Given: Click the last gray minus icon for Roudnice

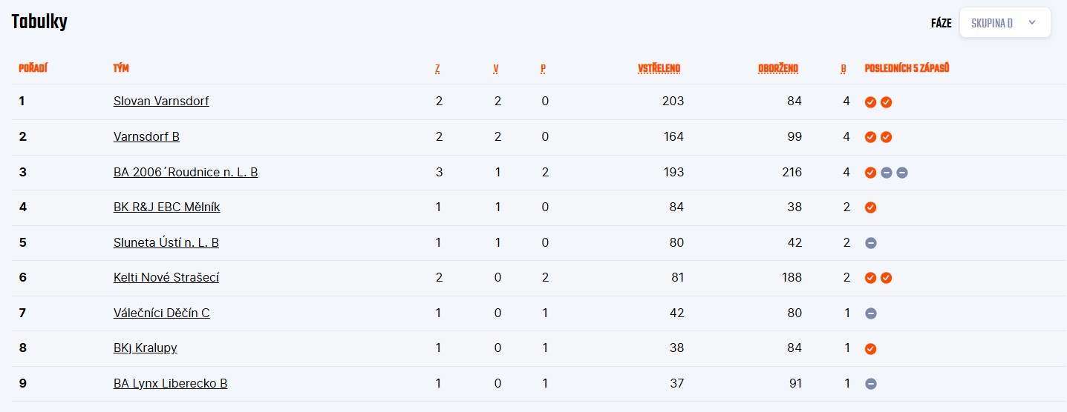Looking at the screenshot, I should click(x=901, y=173).
